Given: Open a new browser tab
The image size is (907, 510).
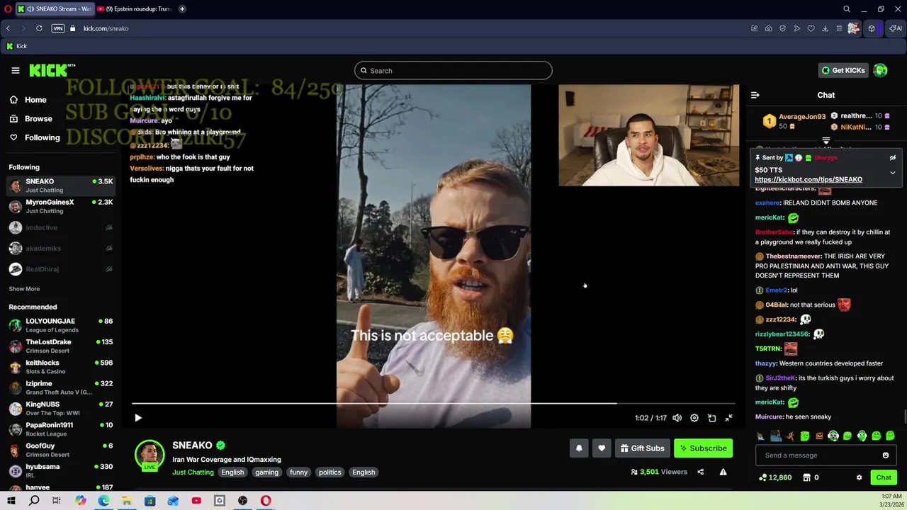Looking at the screenshot, I should (182, 9).
